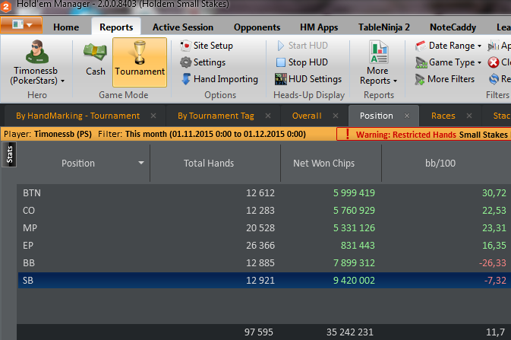Open Settings gear option
The height and width of the screenshot is (340, 511).
click(x=203, y=62)
